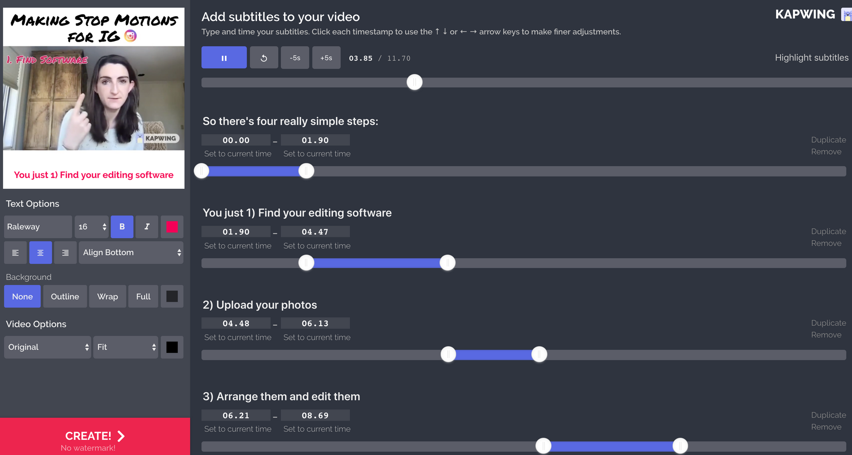Screen dimensions: 852x455
Task: Choose right text alignment icon
Action: [65, 253]
